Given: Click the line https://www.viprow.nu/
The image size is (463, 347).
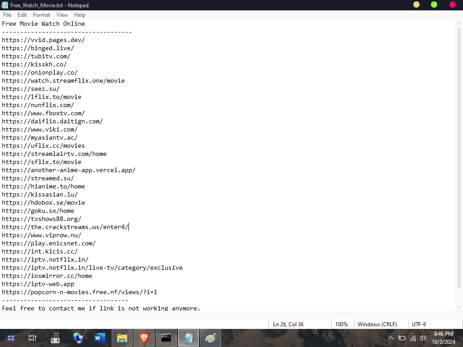Looking at the screenshot, I should [42, 235].
